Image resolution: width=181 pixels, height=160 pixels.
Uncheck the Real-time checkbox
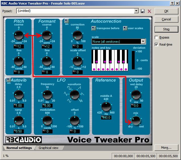point(156,44)
